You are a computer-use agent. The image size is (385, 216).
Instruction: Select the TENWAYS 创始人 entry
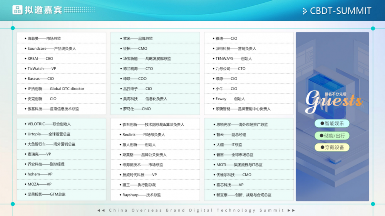tap(233, 59)
